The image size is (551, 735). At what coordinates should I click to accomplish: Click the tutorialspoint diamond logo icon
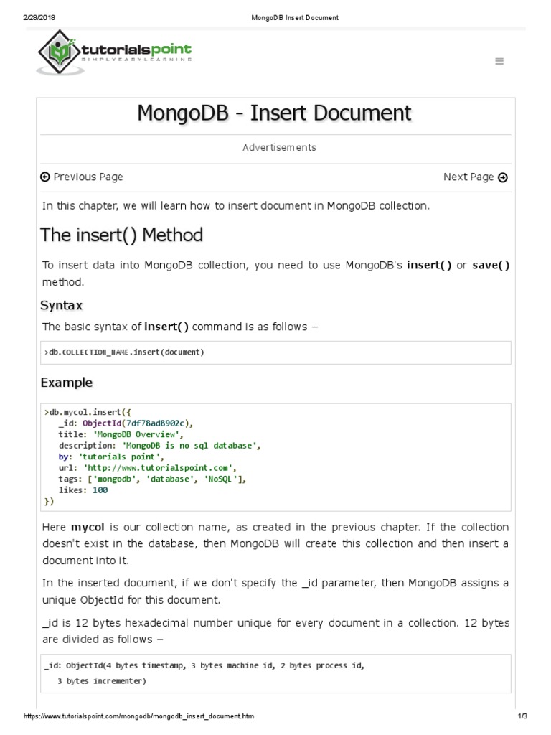coord(61,51)
